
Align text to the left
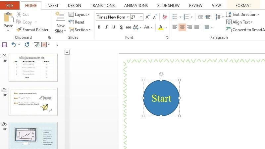[x=175, y=27]
